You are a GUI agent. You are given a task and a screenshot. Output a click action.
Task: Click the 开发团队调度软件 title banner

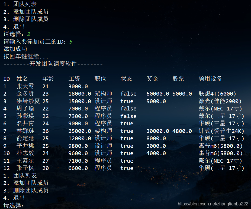(x=53, y=64)
